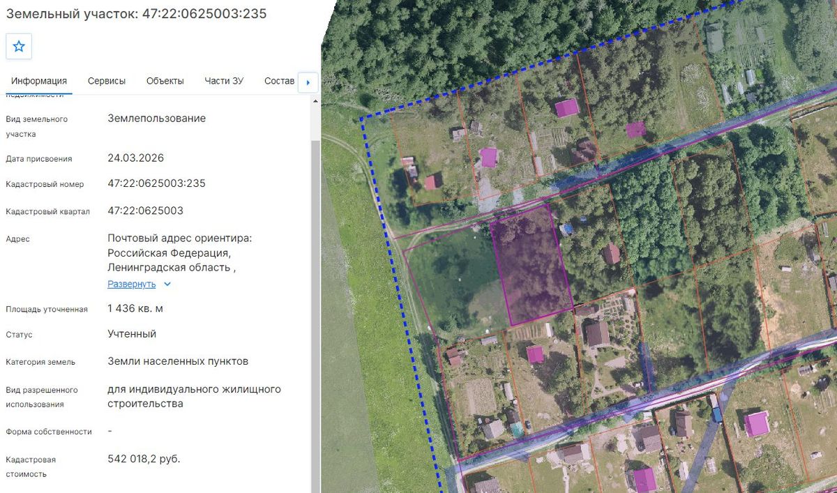Click the date 24.03.2026

point(136,158)
